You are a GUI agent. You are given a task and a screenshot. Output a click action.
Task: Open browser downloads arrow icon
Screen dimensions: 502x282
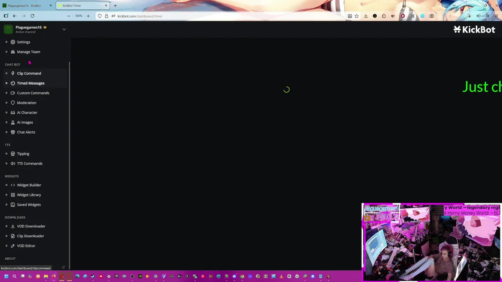pos(366,16)
